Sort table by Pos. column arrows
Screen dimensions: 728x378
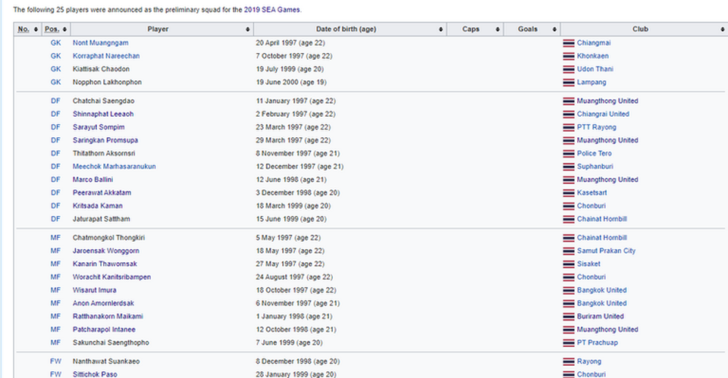pyautogui.click(x=64, y=30)
